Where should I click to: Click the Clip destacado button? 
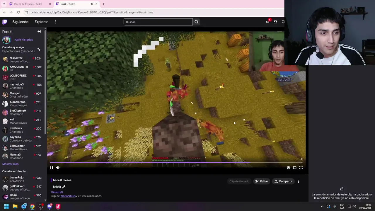tap(239, 181)
